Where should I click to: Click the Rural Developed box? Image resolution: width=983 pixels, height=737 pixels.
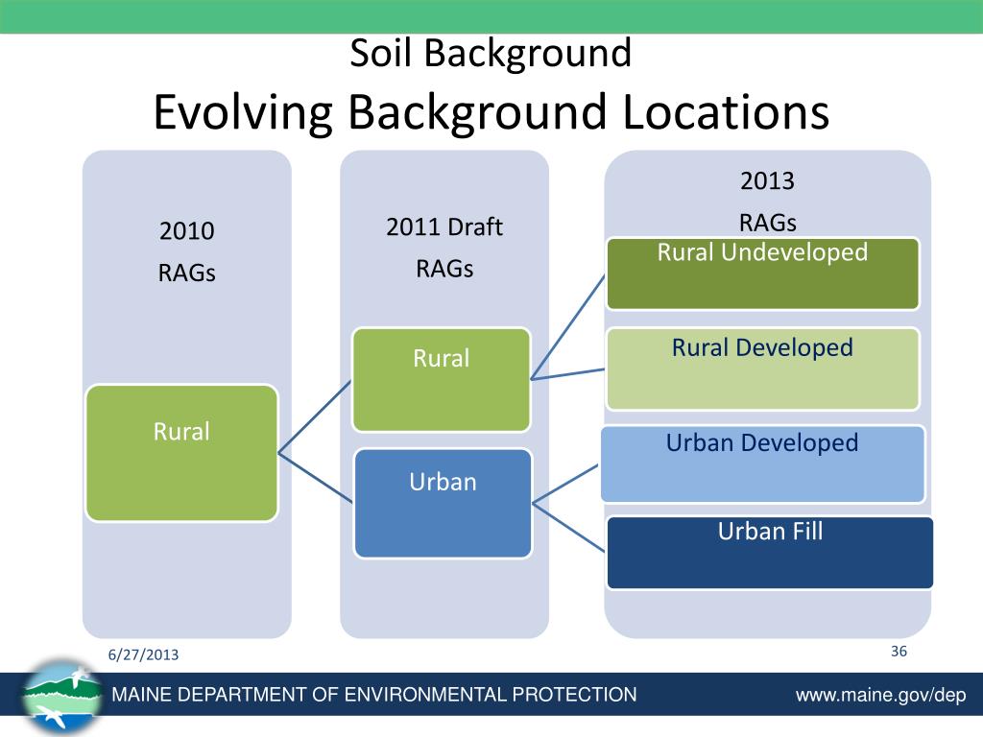click(763, 369)
